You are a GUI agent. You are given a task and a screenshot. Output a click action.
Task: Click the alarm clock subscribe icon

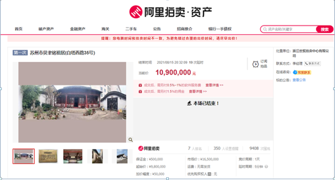click(x=255, y=64)
